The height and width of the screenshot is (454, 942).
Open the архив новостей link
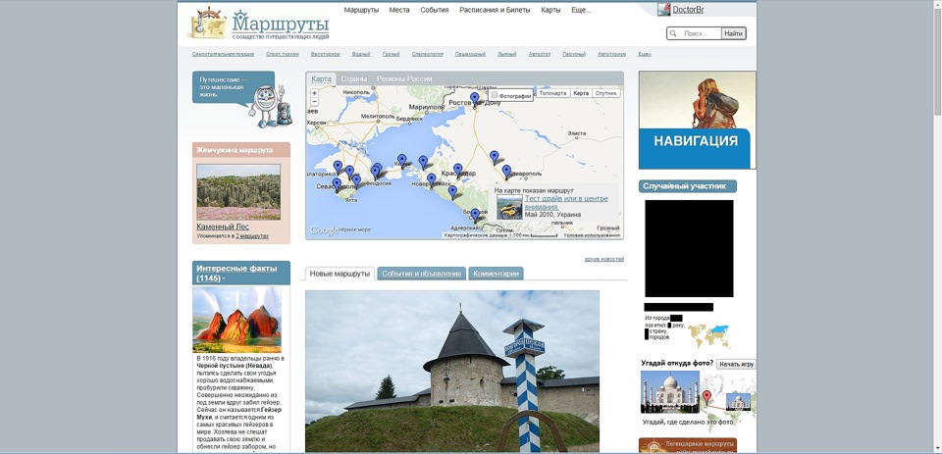(603, 259)
